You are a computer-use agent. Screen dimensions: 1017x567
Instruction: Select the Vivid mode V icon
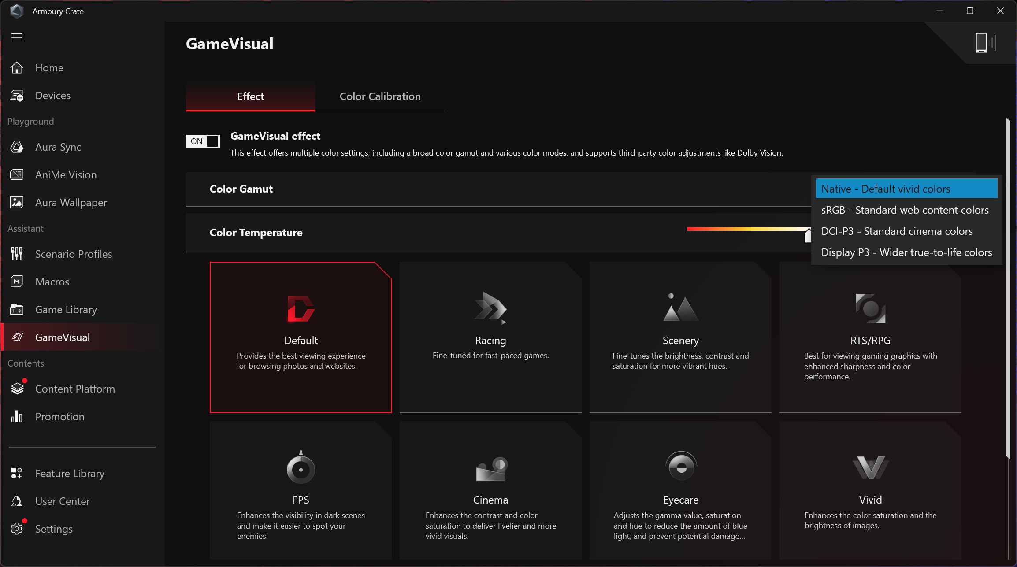point(870,468)
